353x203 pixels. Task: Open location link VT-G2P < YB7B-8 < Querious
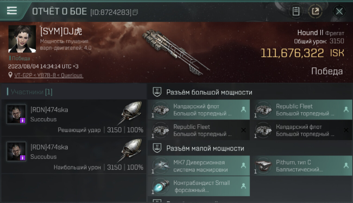pyautogui.click(x=49, y=75)
